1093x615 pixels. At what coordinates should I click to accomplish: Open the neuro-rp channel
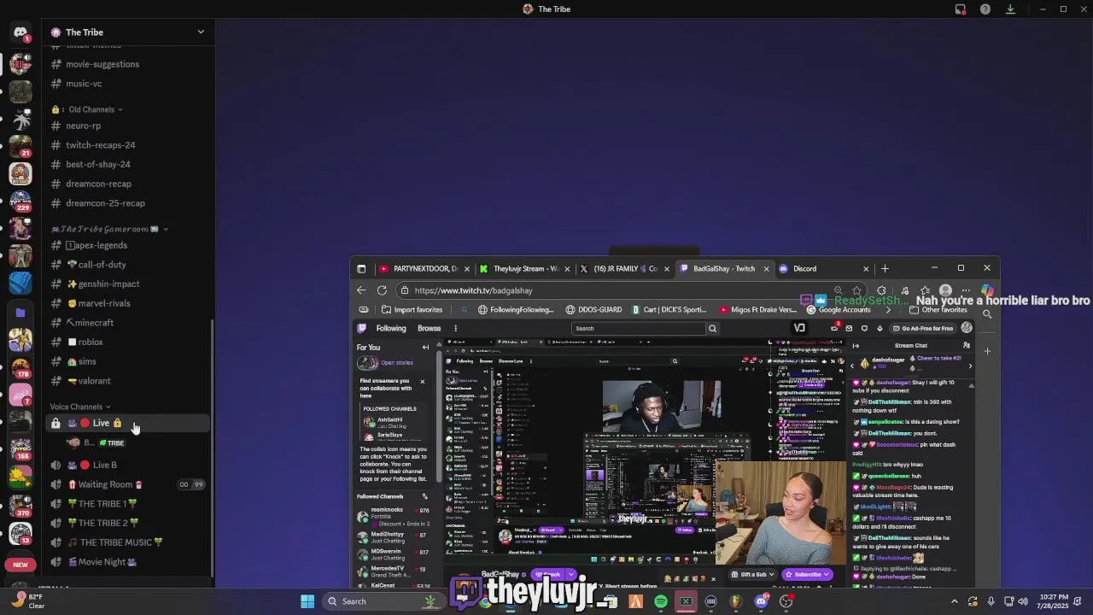[128, 126]
